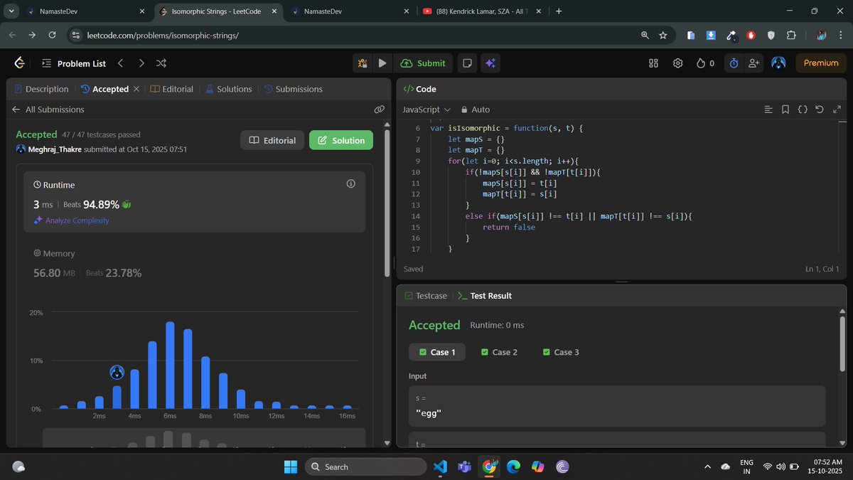
Task: Reload the browser page
Action: tap(52, 35)
